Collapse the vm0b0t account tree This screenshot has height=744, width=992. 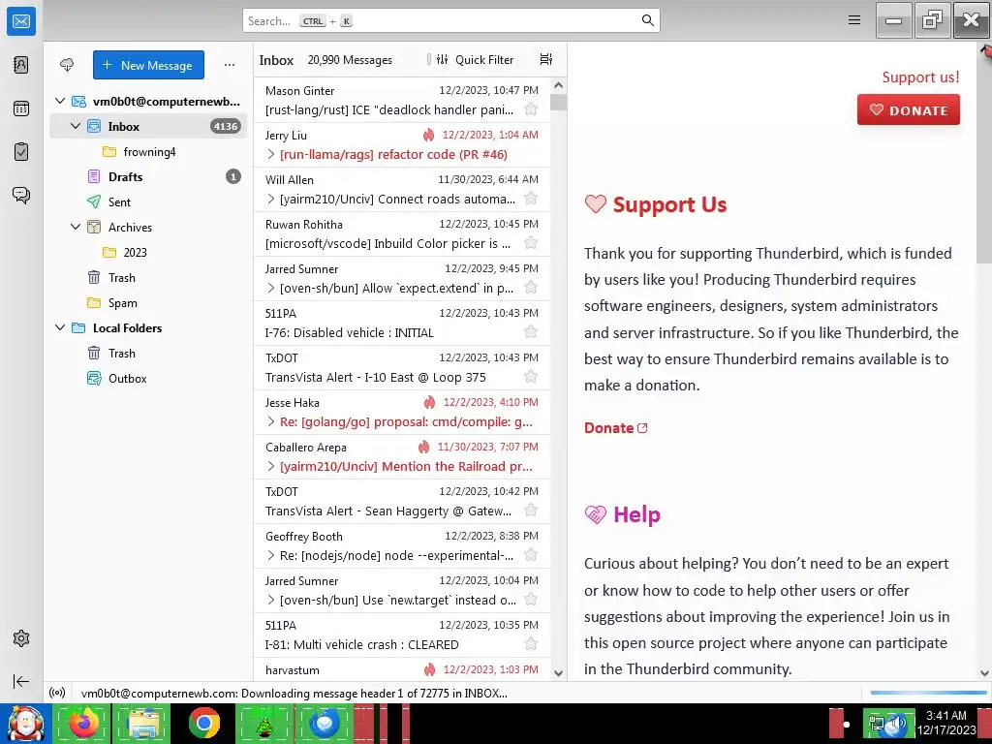click(x=60, y=101)
